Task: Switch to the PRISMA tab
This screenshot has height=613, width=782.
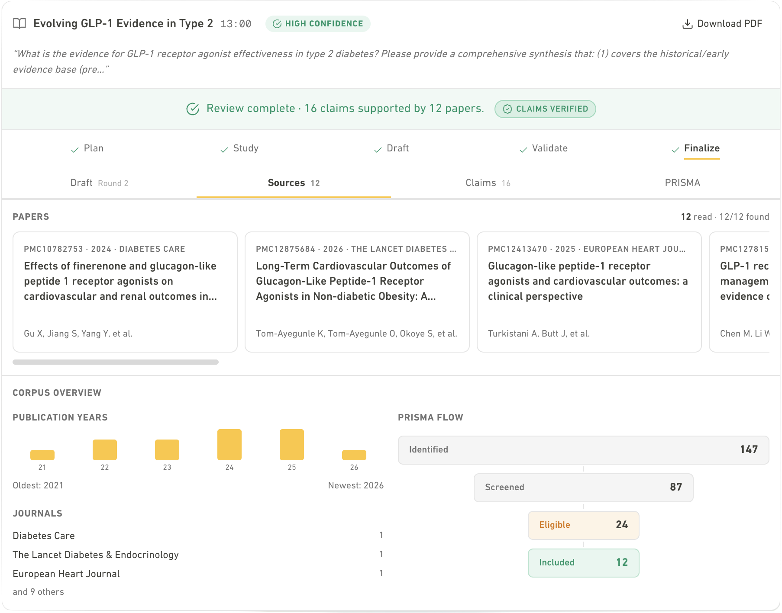Action: point(682,183)
